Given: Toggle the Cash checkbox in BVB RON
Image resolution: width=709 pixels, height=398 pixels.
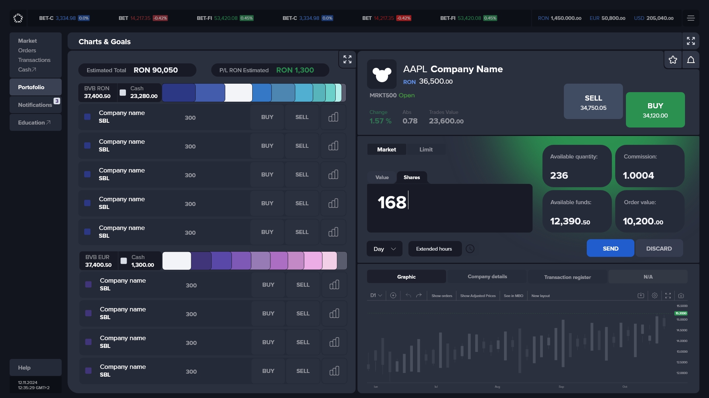Looking at the screenshot, I should click(x=123, y=92).
